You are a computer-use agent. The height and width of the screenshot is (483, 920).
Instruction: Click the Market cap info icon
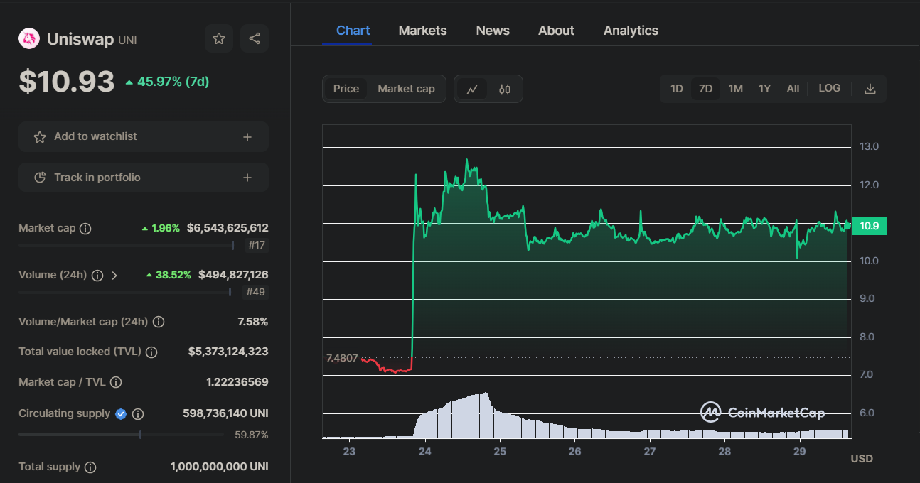[85, 229]
